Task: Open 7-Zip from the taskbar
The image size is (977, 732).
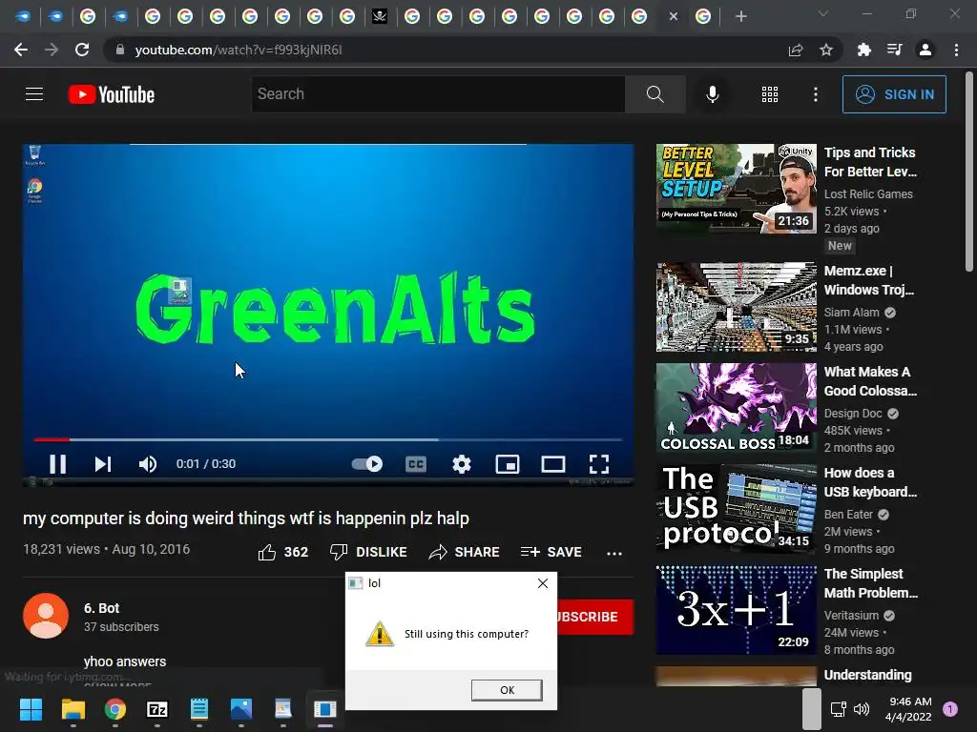Action: tap(157, 709)
